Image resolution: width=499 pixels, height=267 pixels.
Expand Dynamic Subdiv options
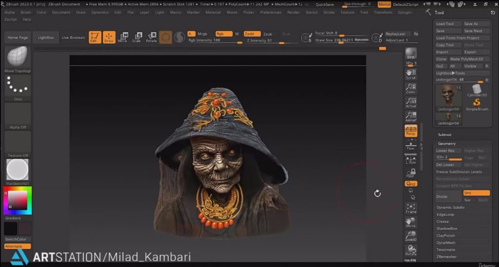click(x=450, y=207)
